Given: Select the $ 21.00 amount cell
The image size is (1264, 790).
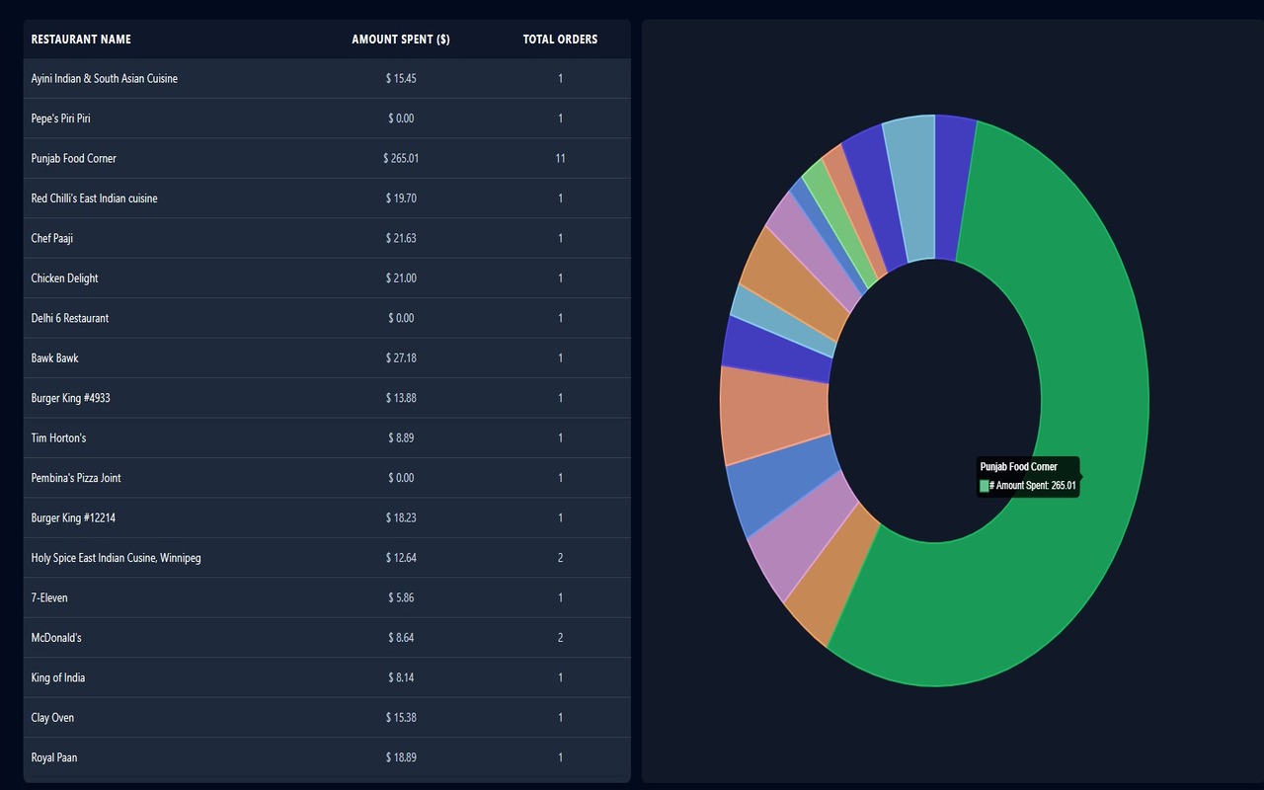Looking at the screenshot, I should 401,278.
